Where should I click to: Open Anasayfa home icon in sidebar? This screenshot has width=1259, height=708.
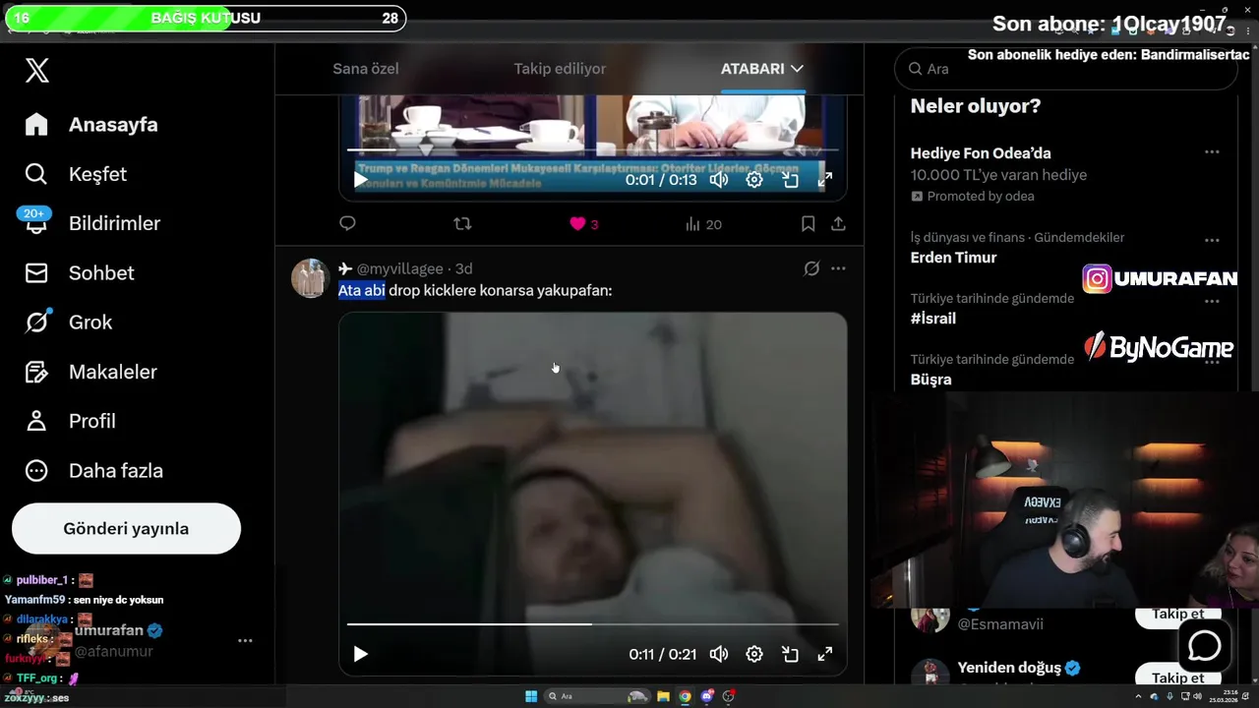[x=36, y=125]
